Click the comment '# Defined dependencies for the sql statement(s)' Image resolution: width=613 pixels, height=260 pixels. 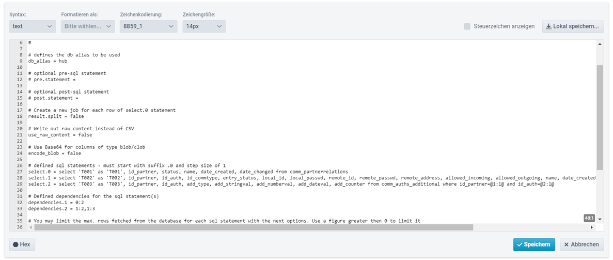[x=93, y=196]
